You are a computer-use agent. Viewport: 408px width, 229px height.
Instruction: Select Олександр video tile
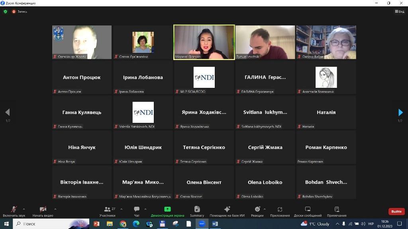click(x=82, y=42)
